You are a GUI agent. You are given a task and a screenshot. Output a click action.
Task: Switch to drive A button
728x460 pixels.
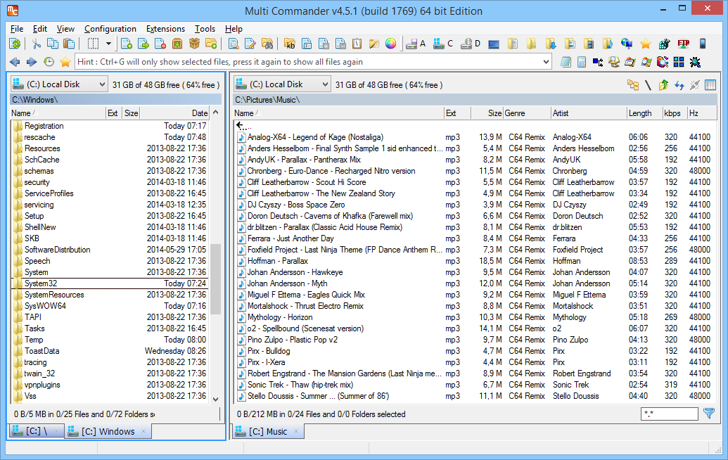click(416, 44)
